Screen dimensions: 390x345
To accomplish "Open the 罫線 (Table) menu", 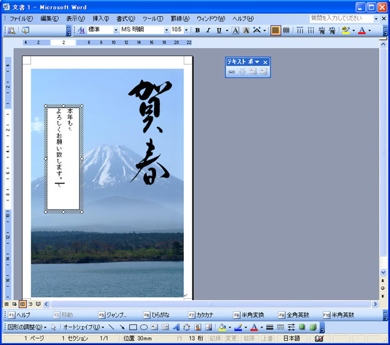I will click(181, 19).
